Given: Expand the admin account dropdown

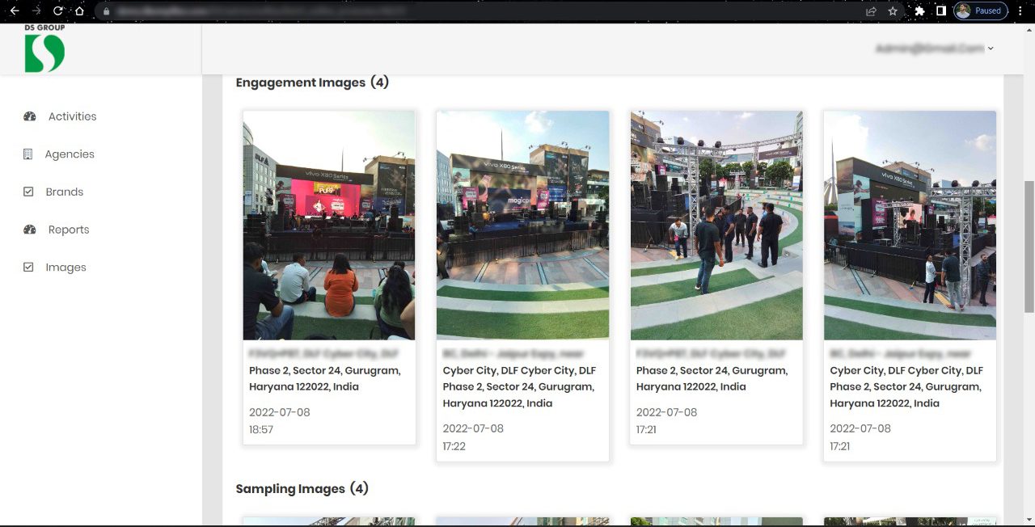Looking at the screenshot, I should (935, 48).
